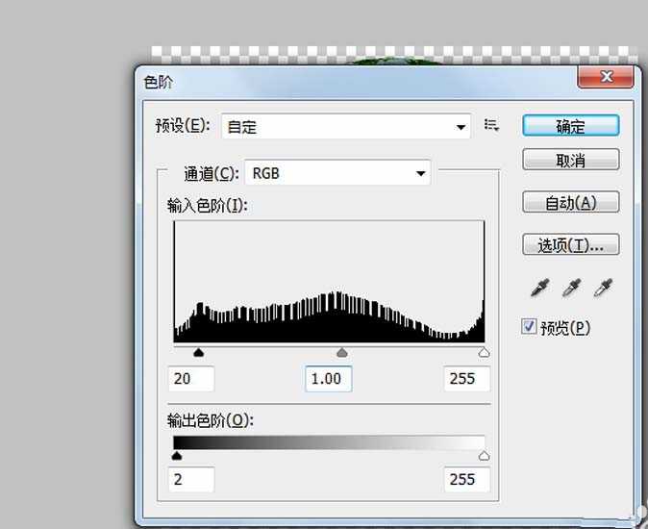Click the input black shadow slider triangle

click(x=199, y=353)
